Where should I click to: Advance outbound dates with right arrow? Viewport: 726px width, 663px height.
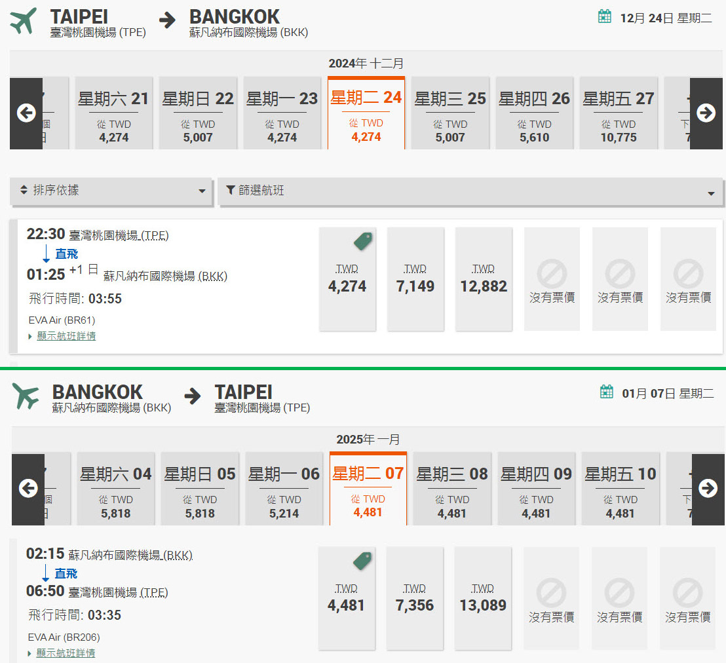coord(706,113)
